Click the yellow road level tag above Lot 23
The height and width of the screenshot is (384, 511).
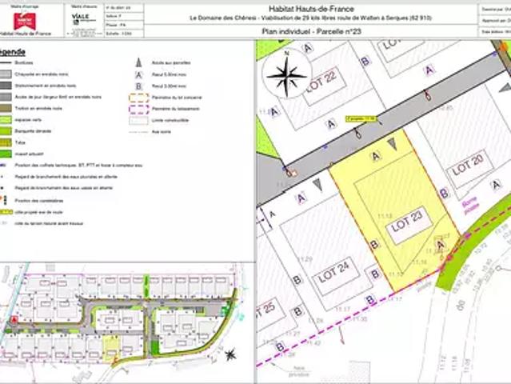361,119
